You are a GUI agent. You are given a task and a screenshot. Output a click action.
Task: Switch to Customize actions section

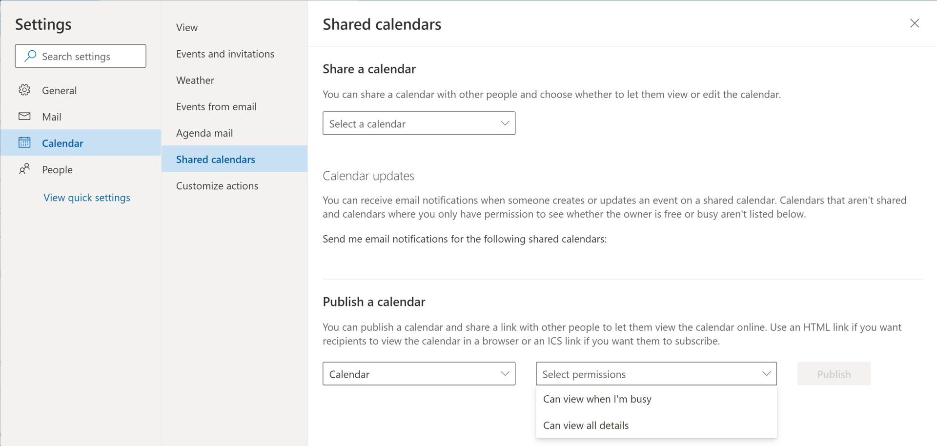(217, 186)
